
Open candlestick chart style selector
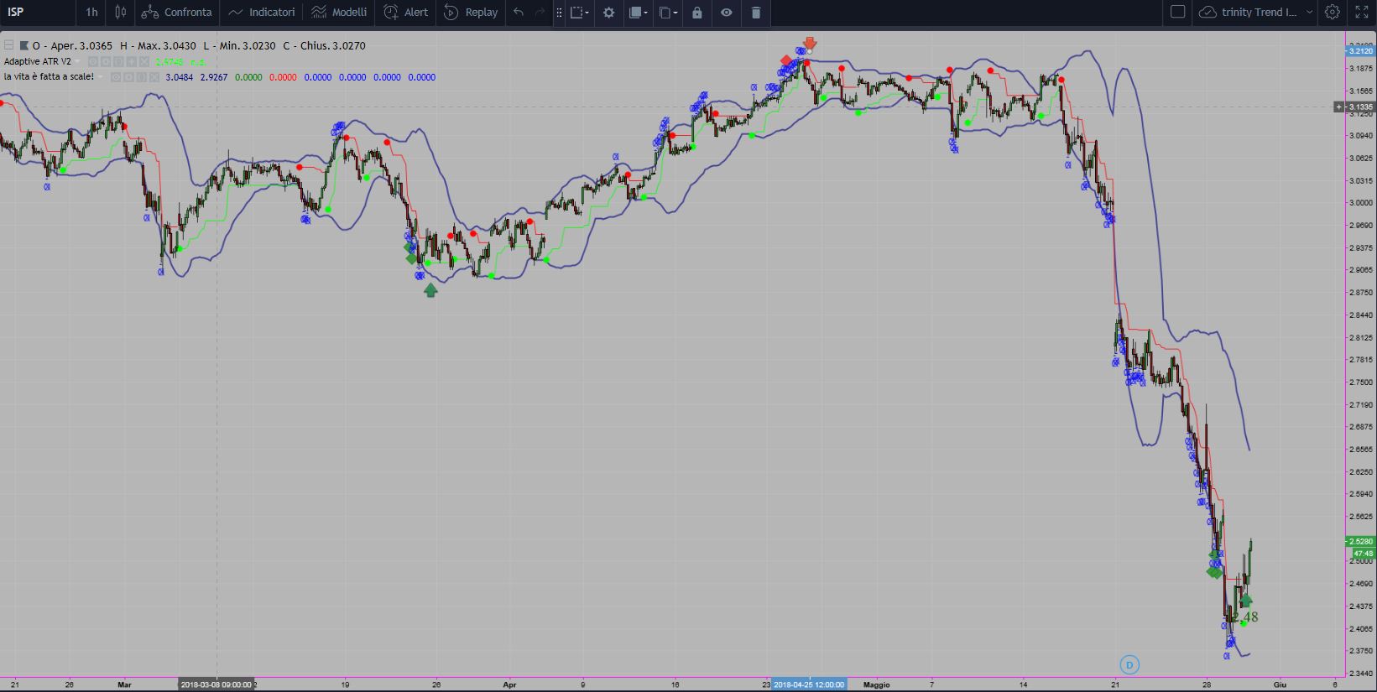120,12
